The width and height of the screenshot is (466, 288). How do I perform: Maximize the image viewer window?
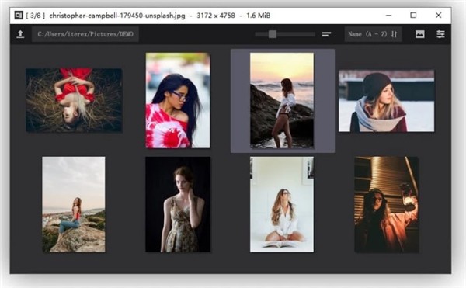(x=413, y=16)
